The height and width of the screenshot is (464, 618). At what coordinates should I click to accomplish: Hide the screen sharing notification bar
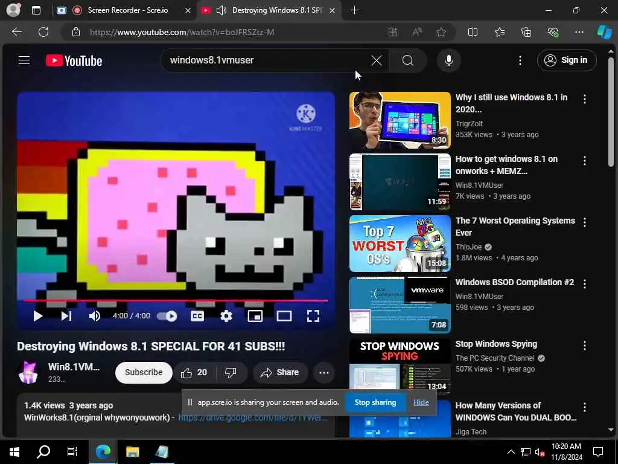421,402
